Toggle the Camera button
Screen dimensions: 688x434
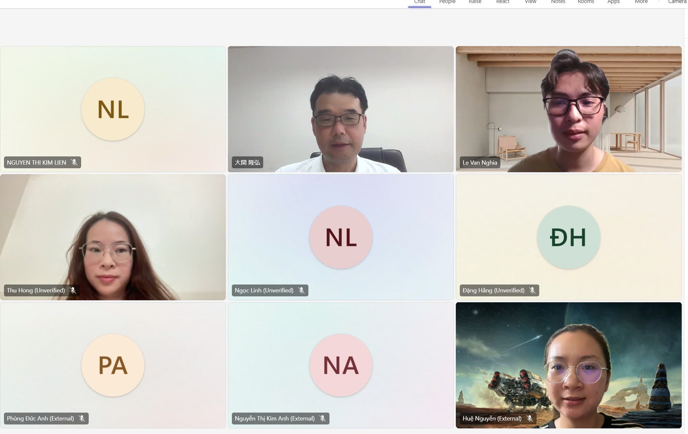[x=677, y=2]
